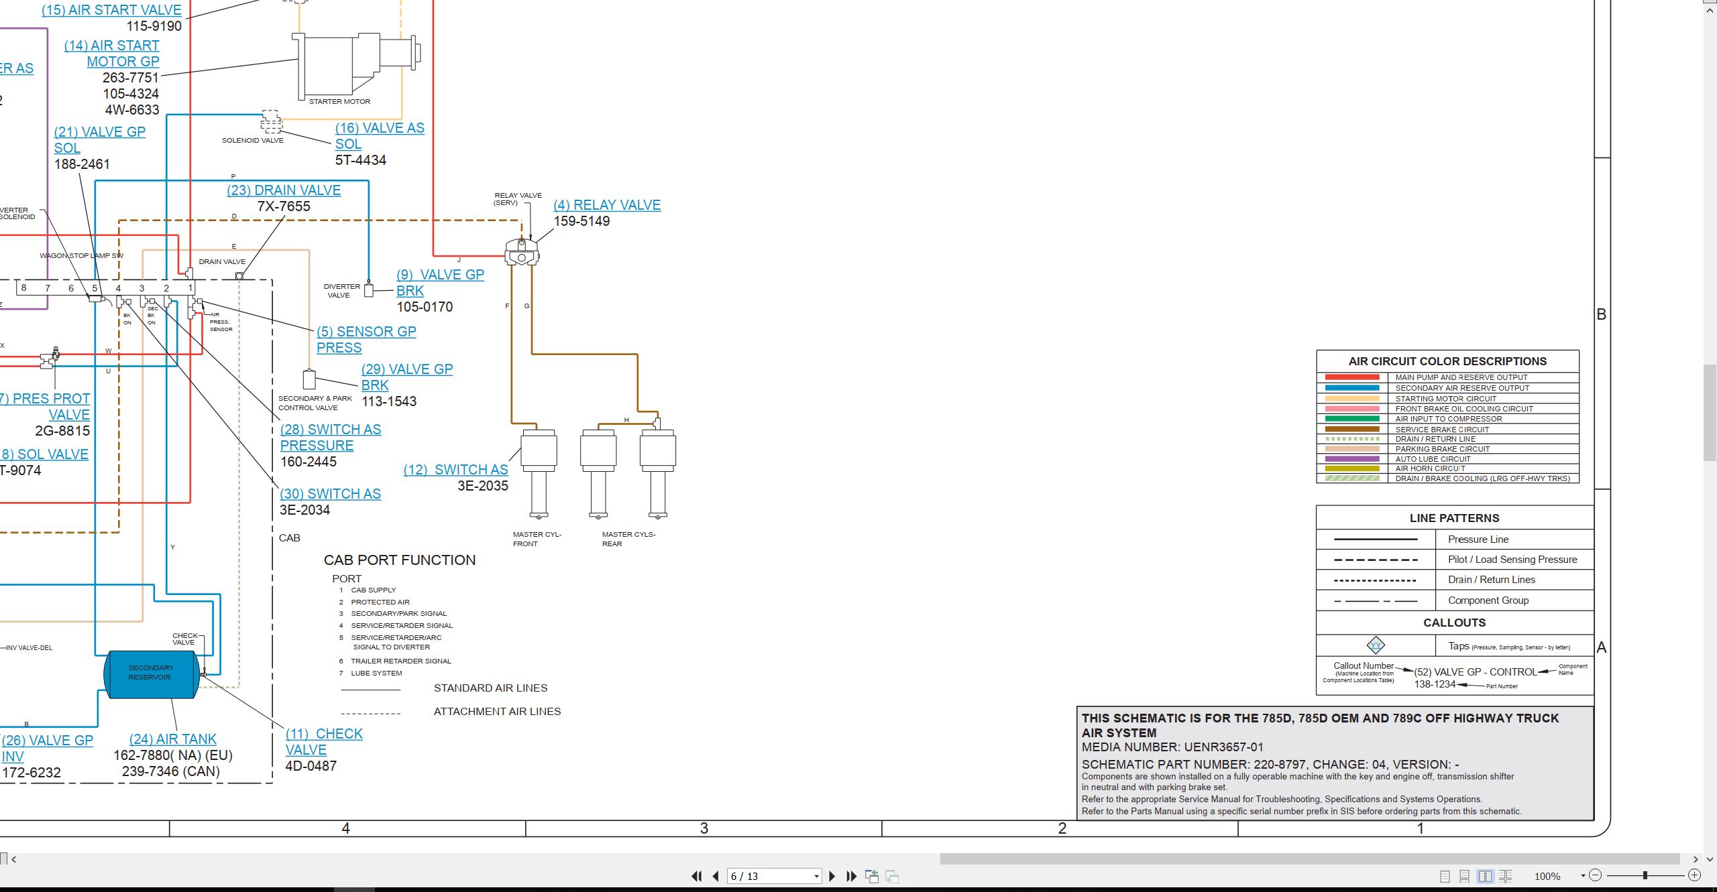Click the scroll down arrow

coord(1710,859)
